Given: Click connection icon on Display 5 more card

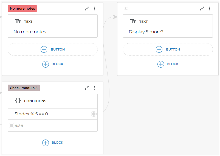Looking at the screenshot, I should click(x=202, y=9).
